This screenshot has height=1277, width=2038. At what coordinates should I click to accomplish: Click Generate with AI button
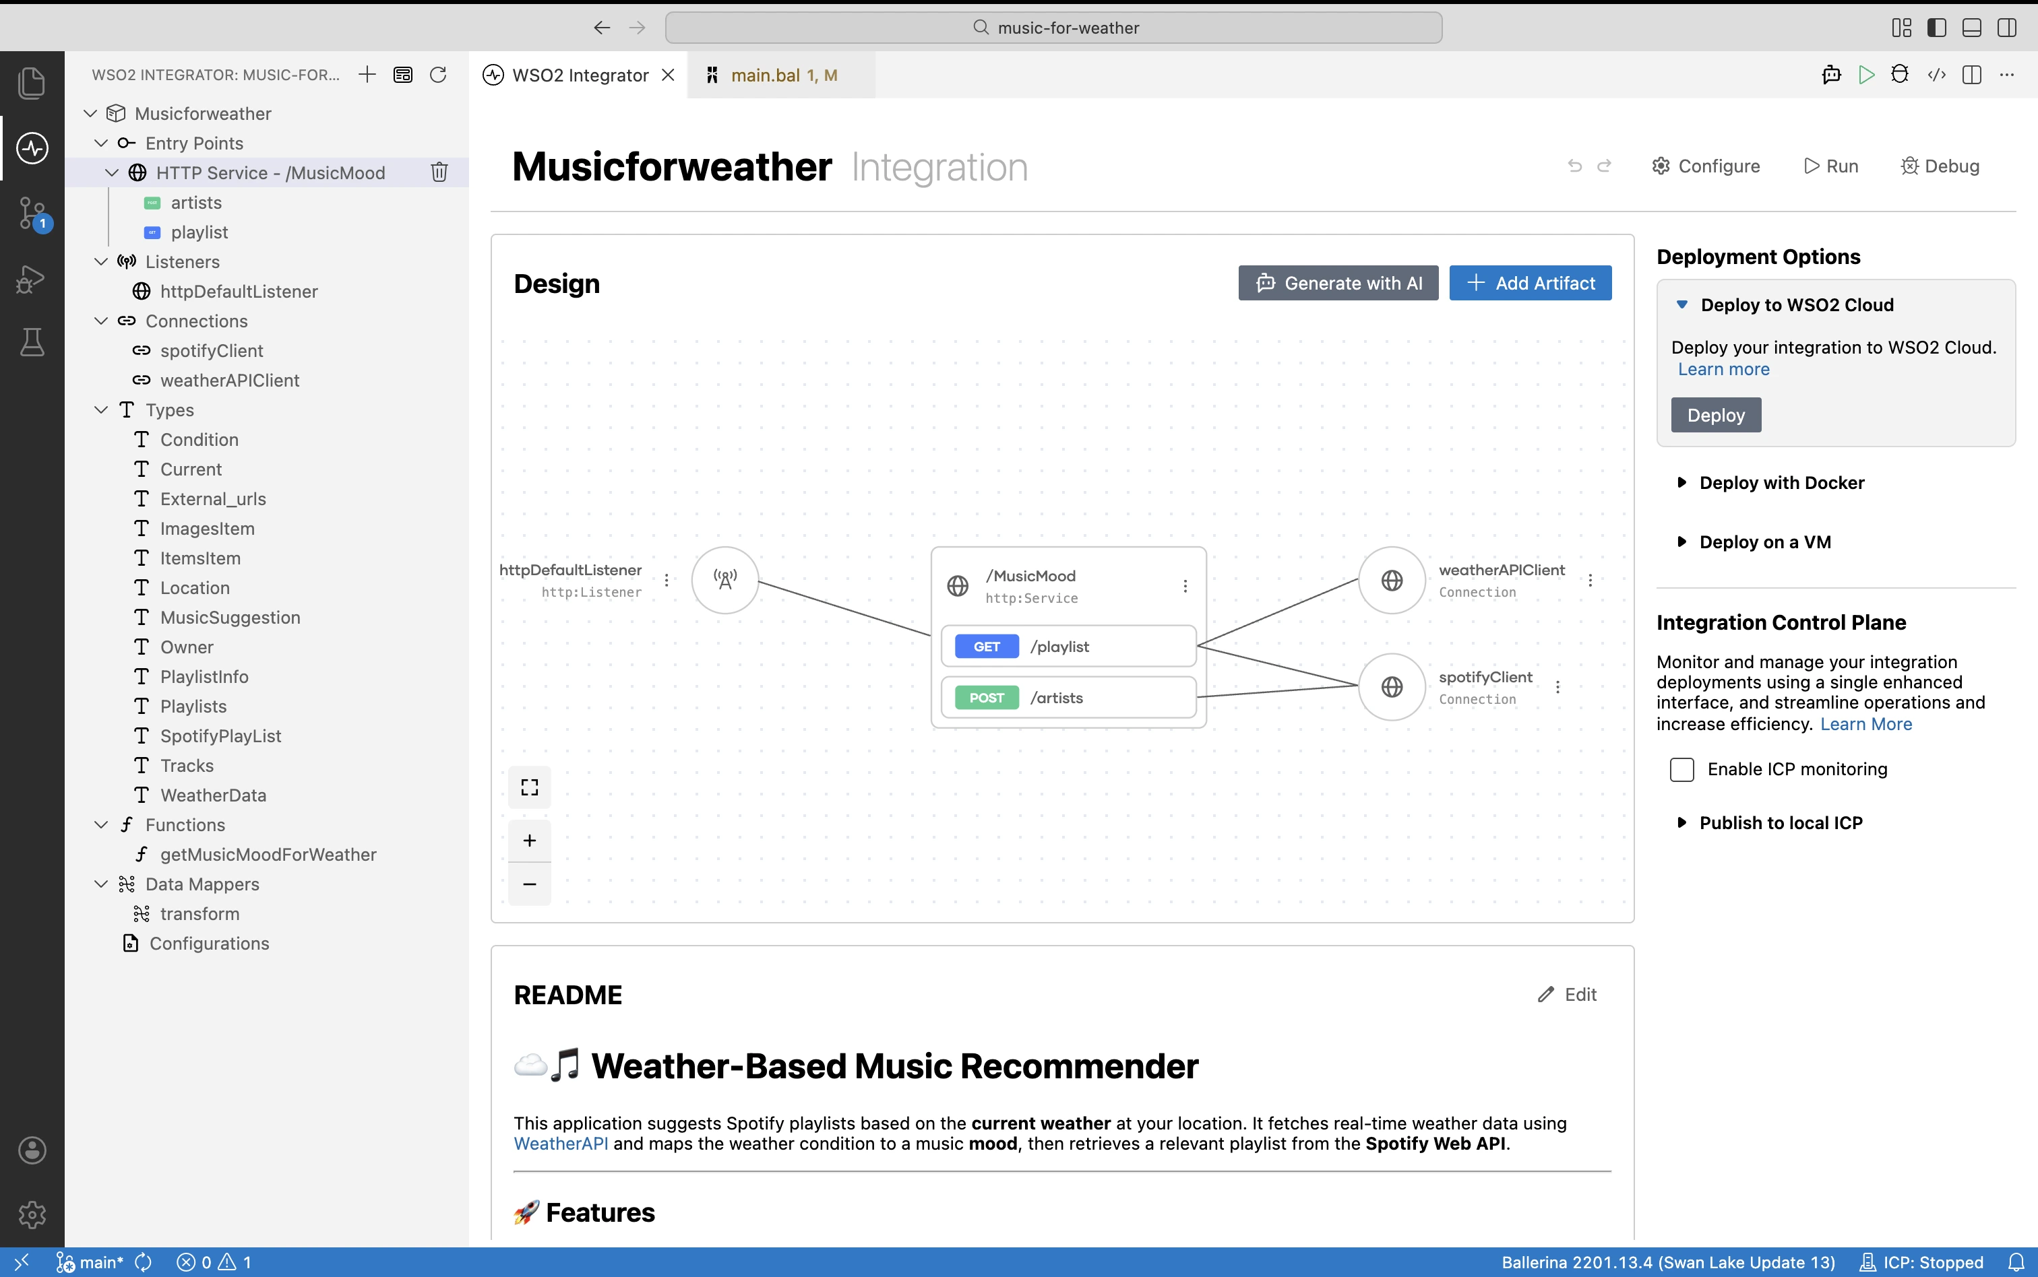point(1338,283)
